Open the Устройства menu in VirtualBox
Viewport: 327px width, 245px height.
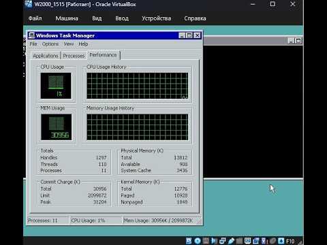click(x=156, y=18)
